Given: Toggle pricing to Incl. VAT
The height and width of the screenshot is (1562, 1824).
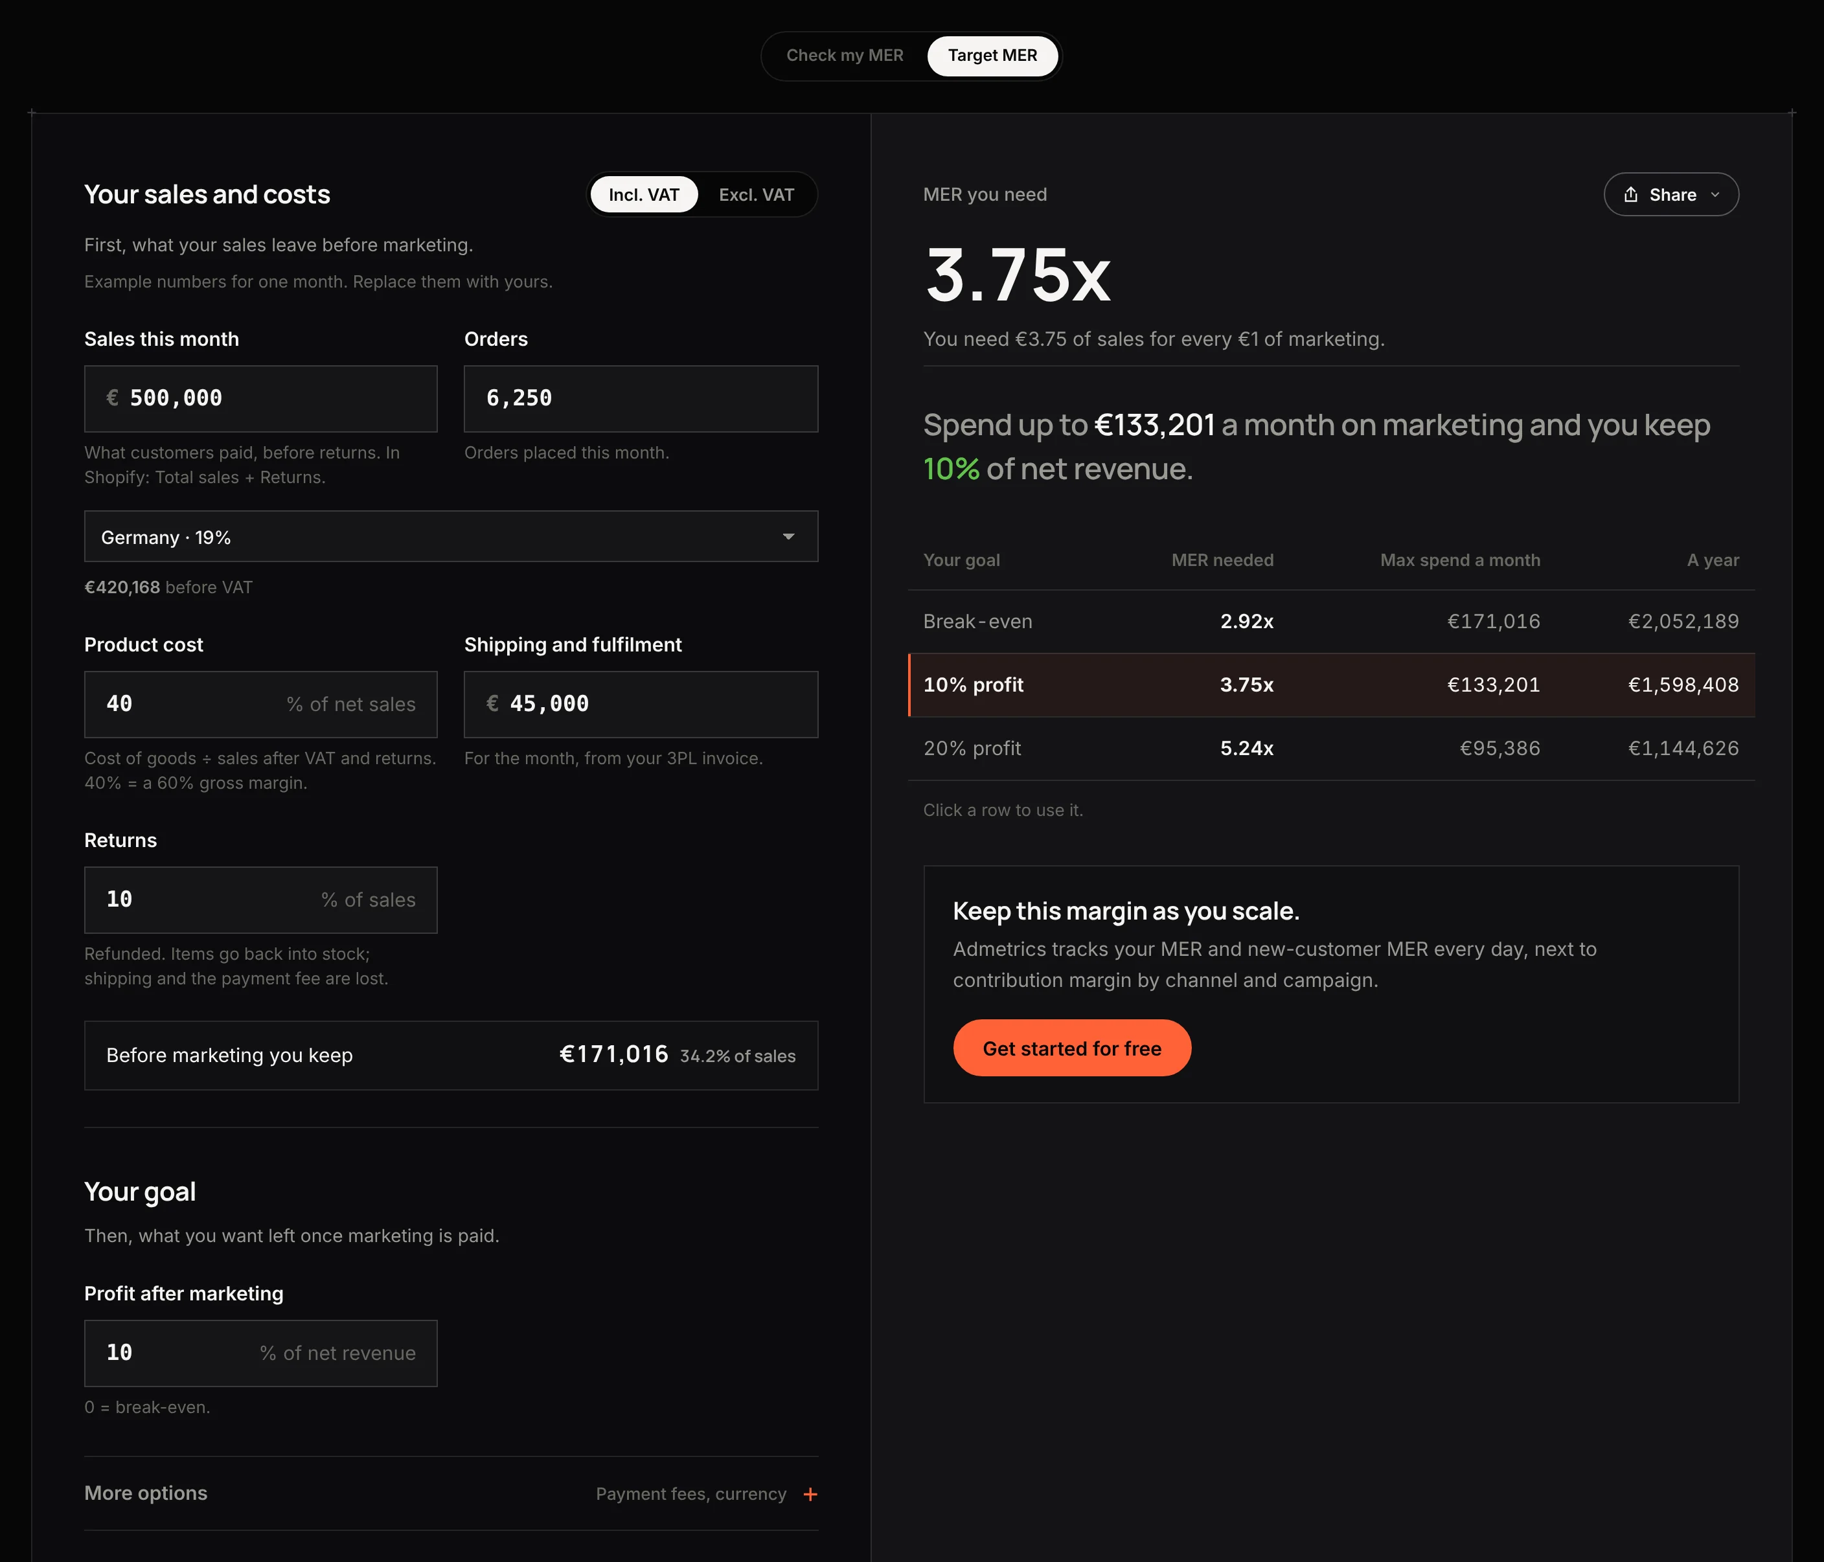Looking at the screenshot, I should 643,194.
